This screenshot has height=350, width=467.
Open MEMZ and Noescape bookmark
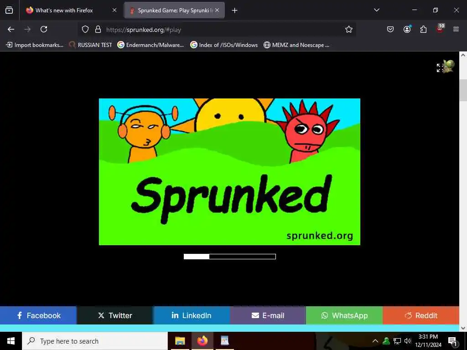(x=296, y=45)
